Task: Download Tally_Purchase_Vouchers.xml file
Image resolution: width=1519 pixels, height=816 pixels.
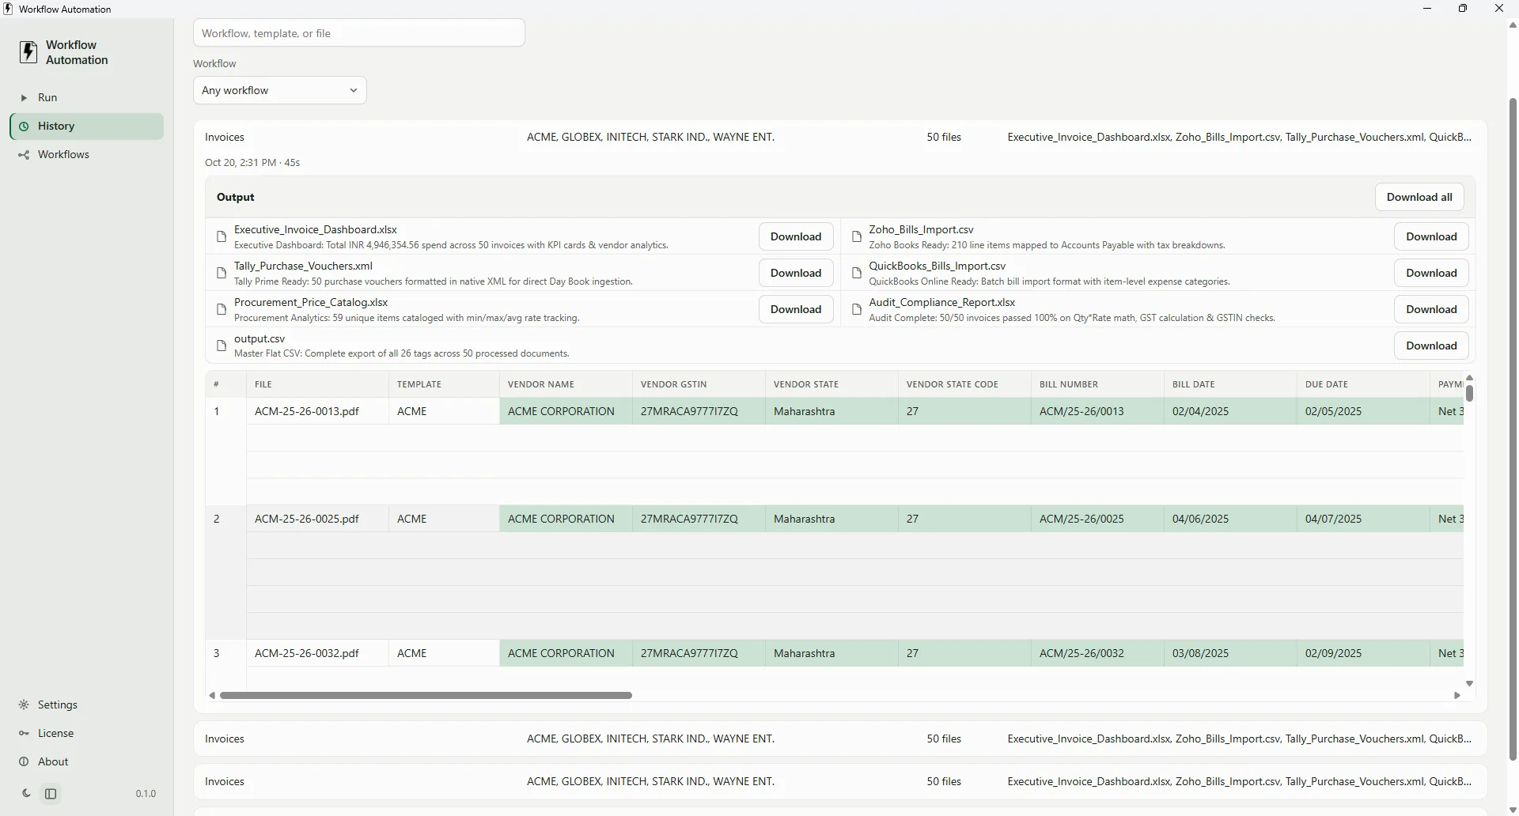Action: pos(796,273)
